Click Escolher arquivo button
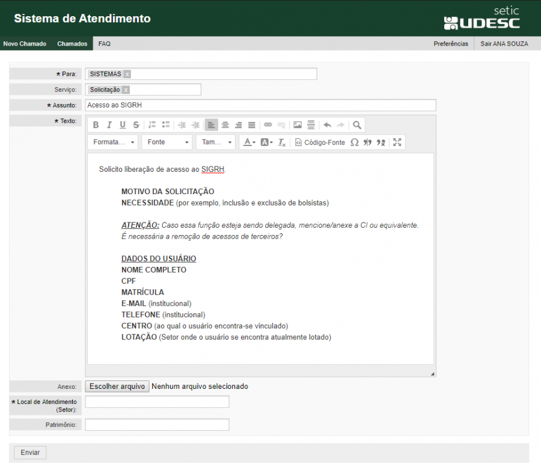The height and width of the screenshot is (470, 541). click(117, 386)
